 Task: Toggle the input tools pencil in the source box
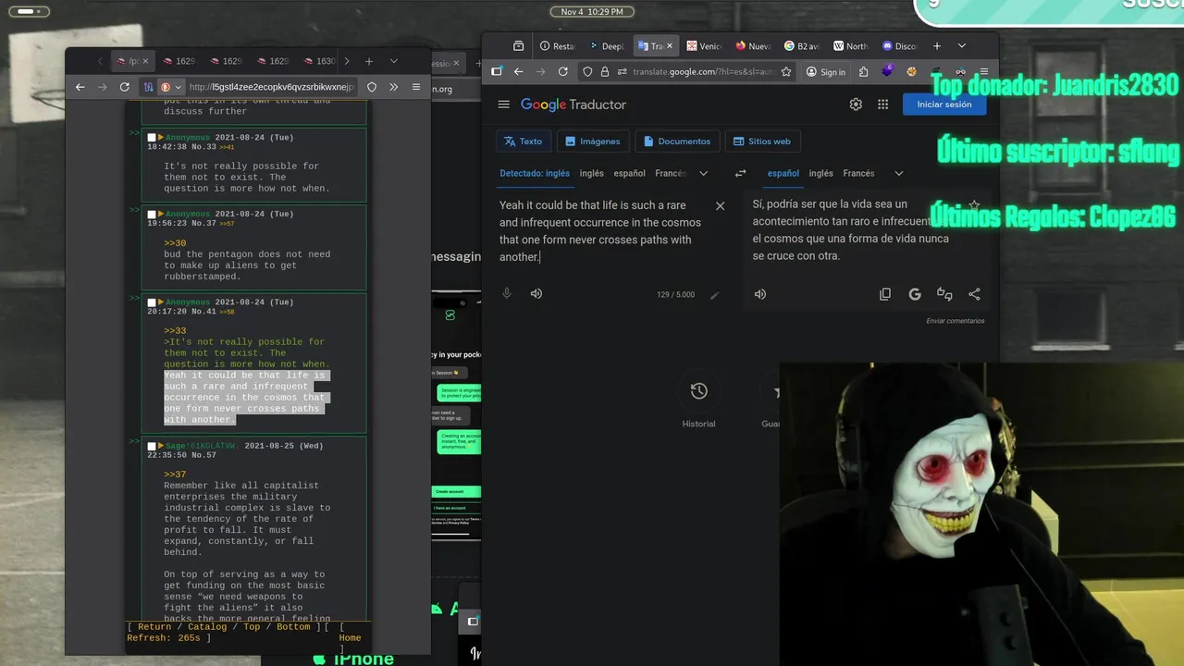pyautogui.click(x=714, y=295)
